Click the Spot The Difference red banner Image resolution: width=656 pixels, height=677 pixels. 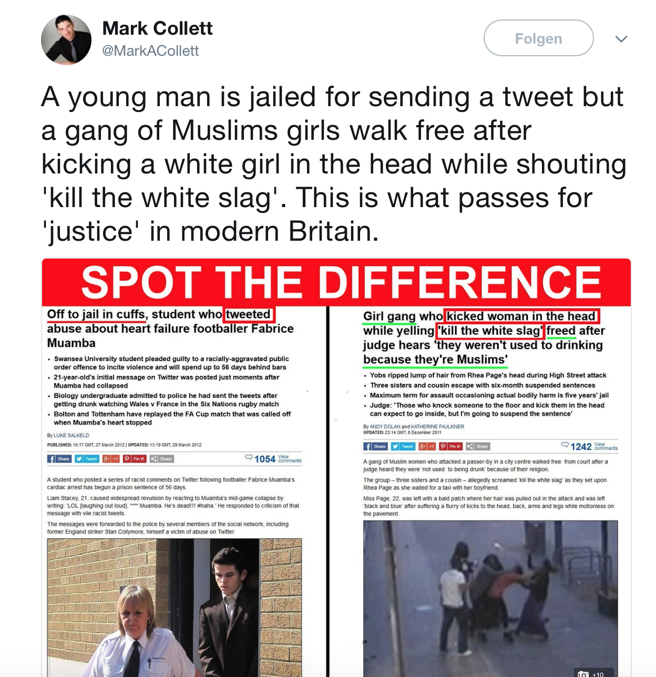pyautogui.click(x=336, y=282)
